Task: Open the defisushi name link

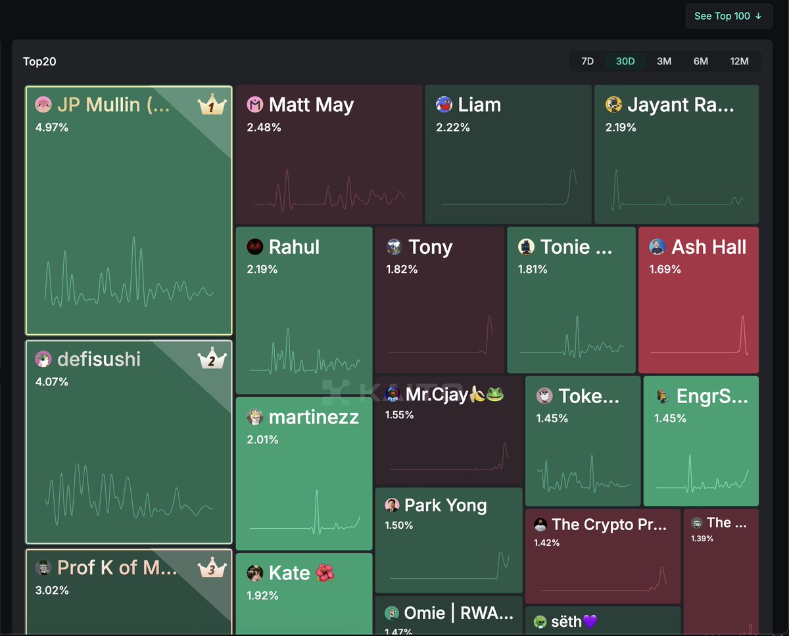Action: [99, 359]
